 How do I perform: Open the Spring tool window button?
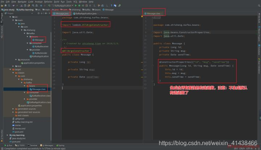(60, 145)
